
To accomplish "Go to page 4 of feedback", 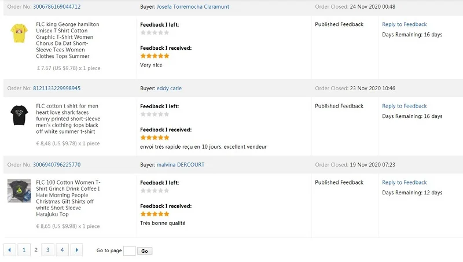I will tap(63, 250).
